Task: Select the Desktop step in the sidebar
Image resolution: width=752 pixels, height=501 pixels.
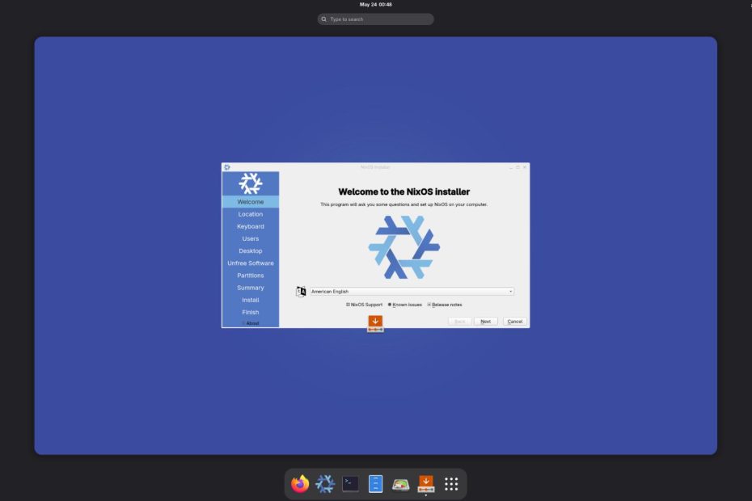Action: coord(251,250)
